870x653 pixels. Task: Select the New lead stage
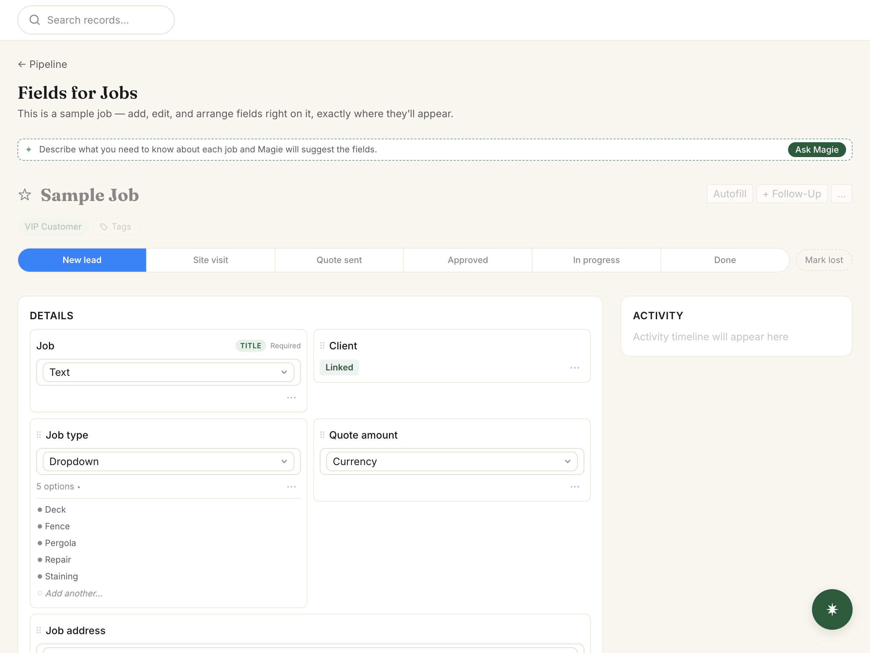tap(82, 260)
